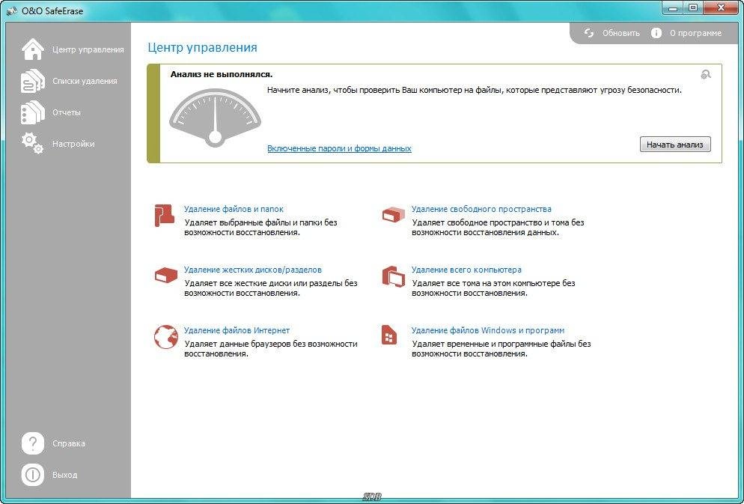
Task: Click text starting Удаляет временные и программные файлы
Action: (501, 349)
